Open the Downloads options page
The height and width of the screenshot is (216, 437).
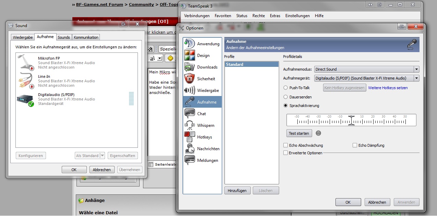[202, 67]
